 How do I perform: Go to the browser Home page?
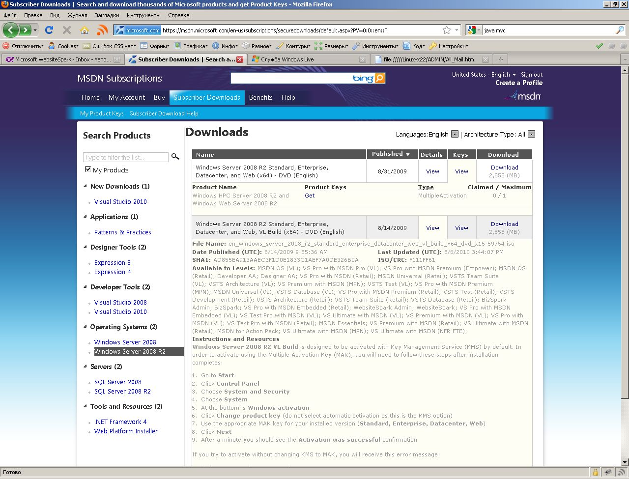coord(85,30)
